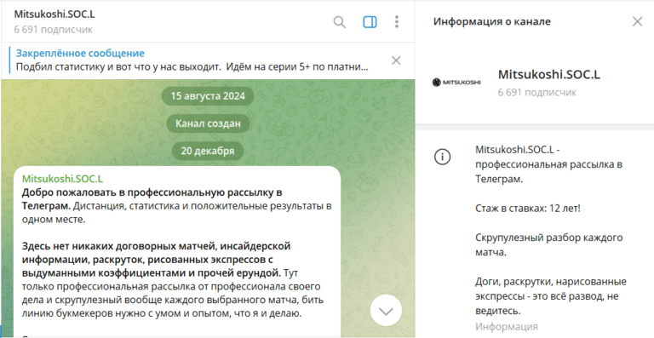Click 'Стаж в ставках: 12 лет!' text

pos(528,209)
